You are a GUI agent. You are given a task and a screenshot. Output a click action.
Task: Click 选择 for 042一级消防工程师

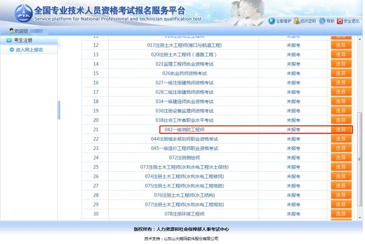[x=341, y=129]
